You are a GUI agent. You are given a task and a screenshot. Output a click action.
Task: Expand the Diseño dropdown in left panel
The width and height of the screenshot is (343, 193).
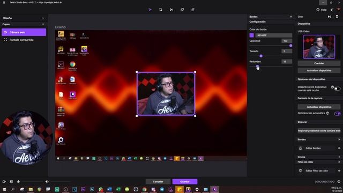43,18
